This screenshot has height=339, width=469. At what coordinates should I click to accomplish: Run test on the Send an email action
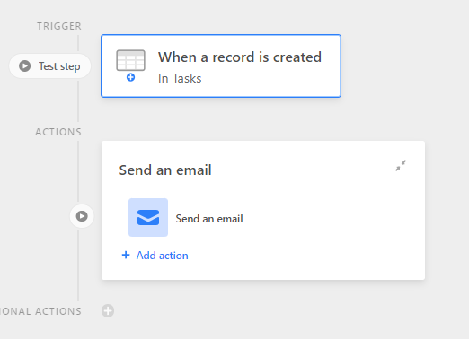[82, 216]
